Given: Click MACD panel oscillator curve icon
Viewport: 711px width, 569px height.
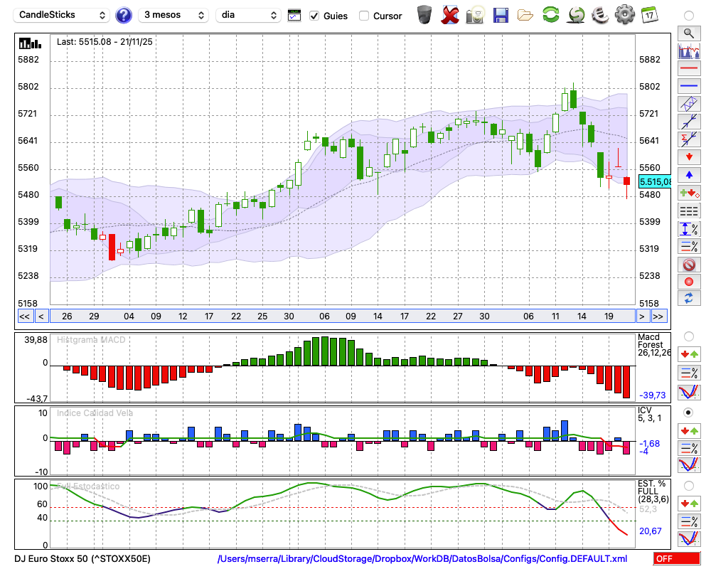Looking at the screenshot, I should pyautogui.click(x=689, y=392).
